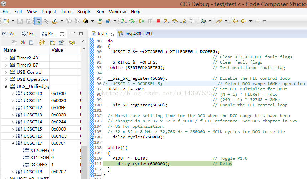Click the Back navigation arrow
This screenshot has height=179, width=307.
[x=244, y=21]
